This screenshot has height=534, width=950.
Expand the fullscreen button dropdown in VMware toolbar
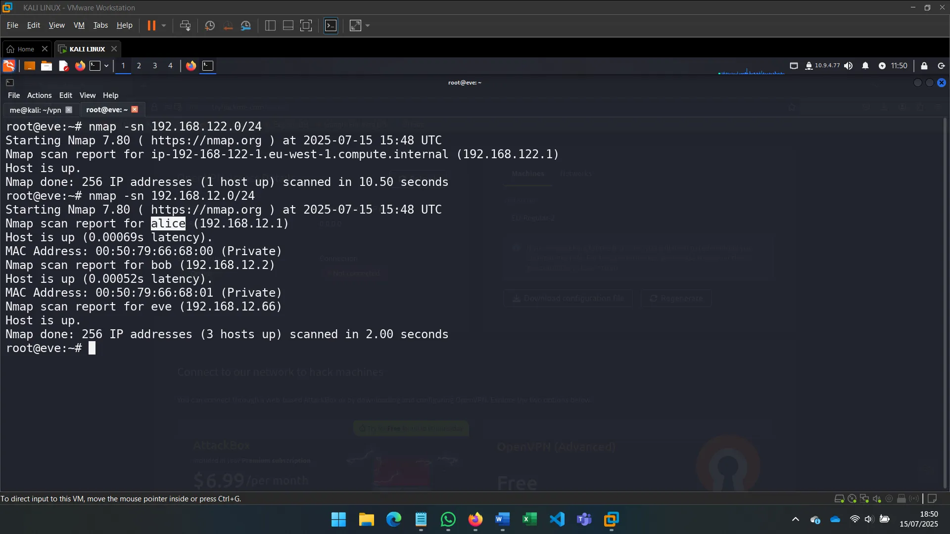pyautogui.click(x=367, y=25)
